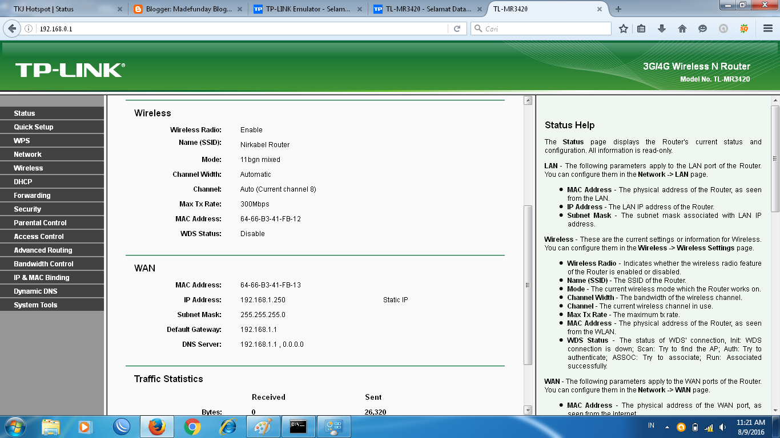Viewport: 780px width, 438px height.
Task: Go back with the browser back arrow
Action: 11,29
